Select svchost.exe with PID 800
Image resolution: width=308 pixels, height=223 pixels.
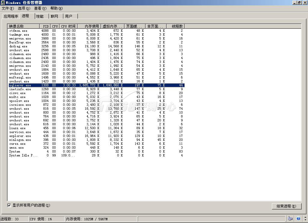click(x=96, y=113)
